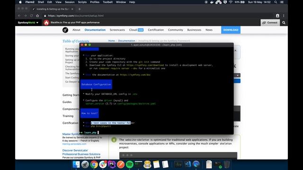This screenshot has height=170, width=303.
Task: Click the DOWNLOAD button
Action: (x=231, y=30)
